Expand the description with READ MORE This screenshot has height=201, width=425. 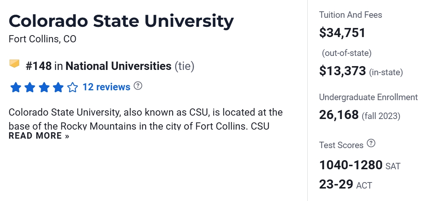click(x=39, y=136)
